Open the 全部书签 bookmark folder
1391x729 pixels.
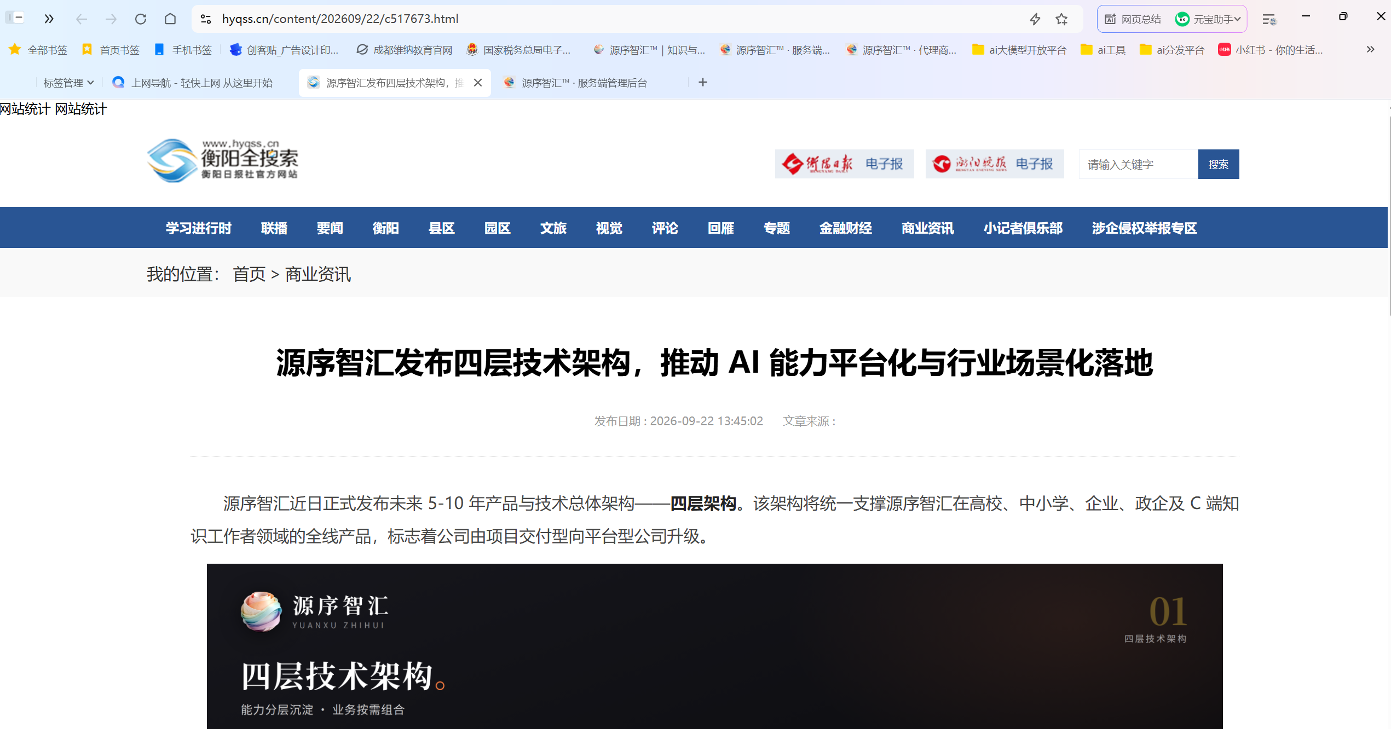(x=38, y=50)
